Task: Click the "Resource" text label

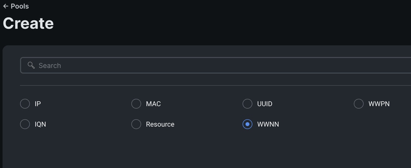Action: point(160,124)
